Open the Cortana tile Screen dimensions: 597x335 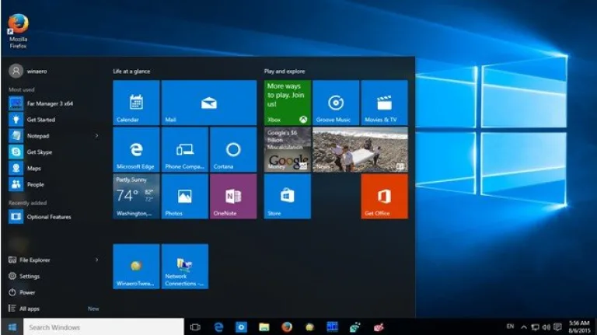click(233, 149)
